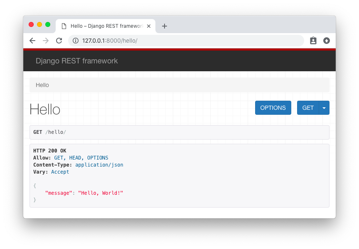
Task: View site information icon in address bar
Action: (x=76, y=41)
